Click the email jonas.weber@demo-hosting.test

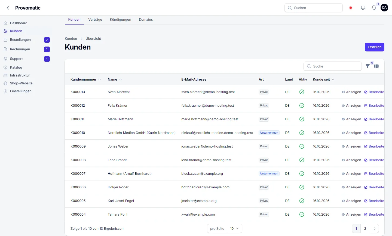pos(207,146)
